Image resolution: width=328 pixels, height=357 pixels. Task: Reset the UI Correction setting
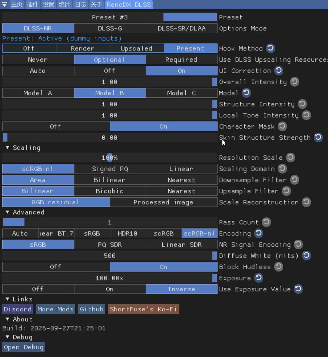pyautogui.click(x=278, y=71)
